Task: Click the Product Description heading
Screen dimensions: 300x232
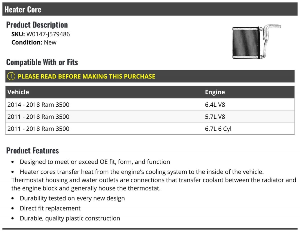Action: click(37, 25)
